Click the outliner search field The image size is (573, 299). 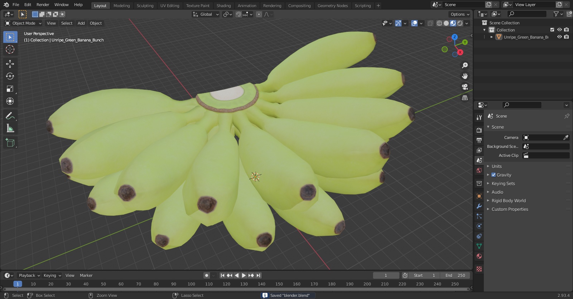tap(527, 14)
